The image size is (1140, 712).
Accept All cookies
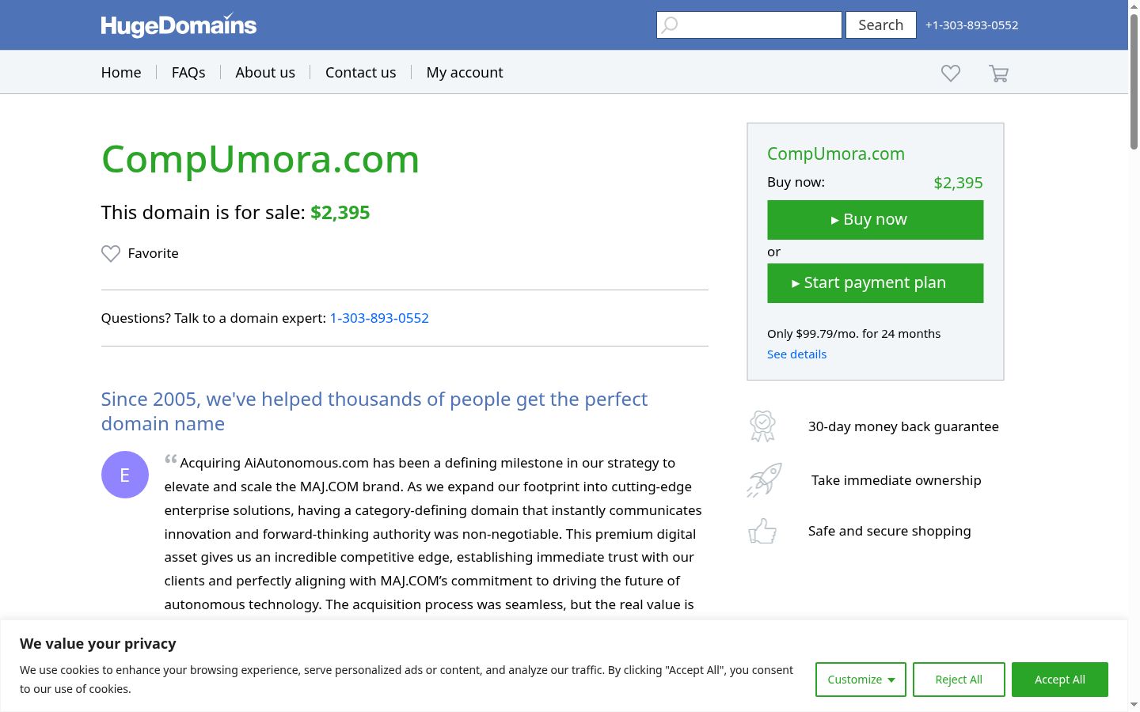(1060, 680)
